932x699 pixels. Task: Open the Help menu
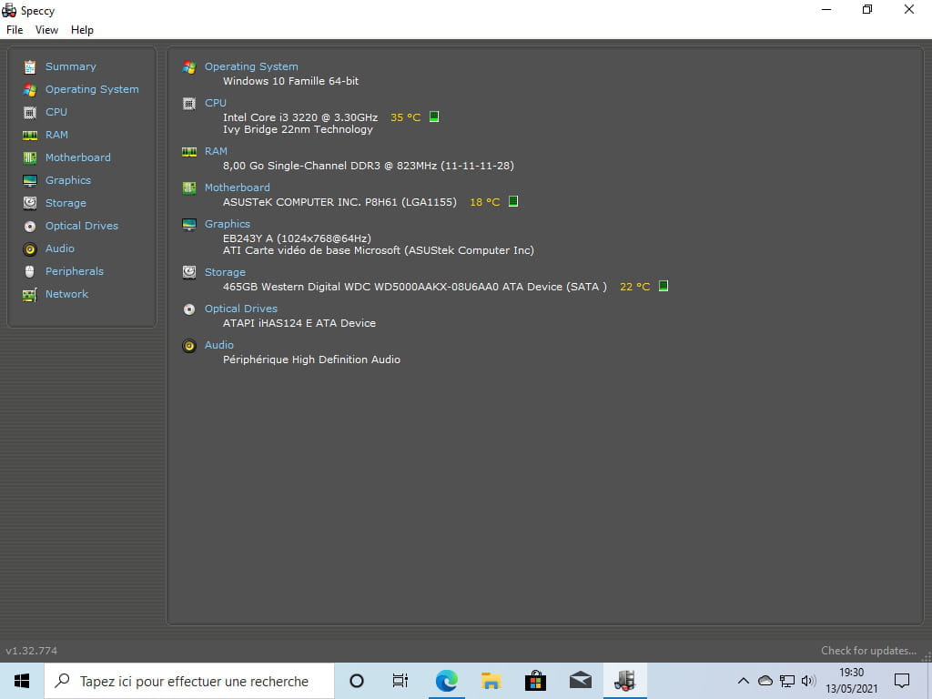click(x=82, y=30)
